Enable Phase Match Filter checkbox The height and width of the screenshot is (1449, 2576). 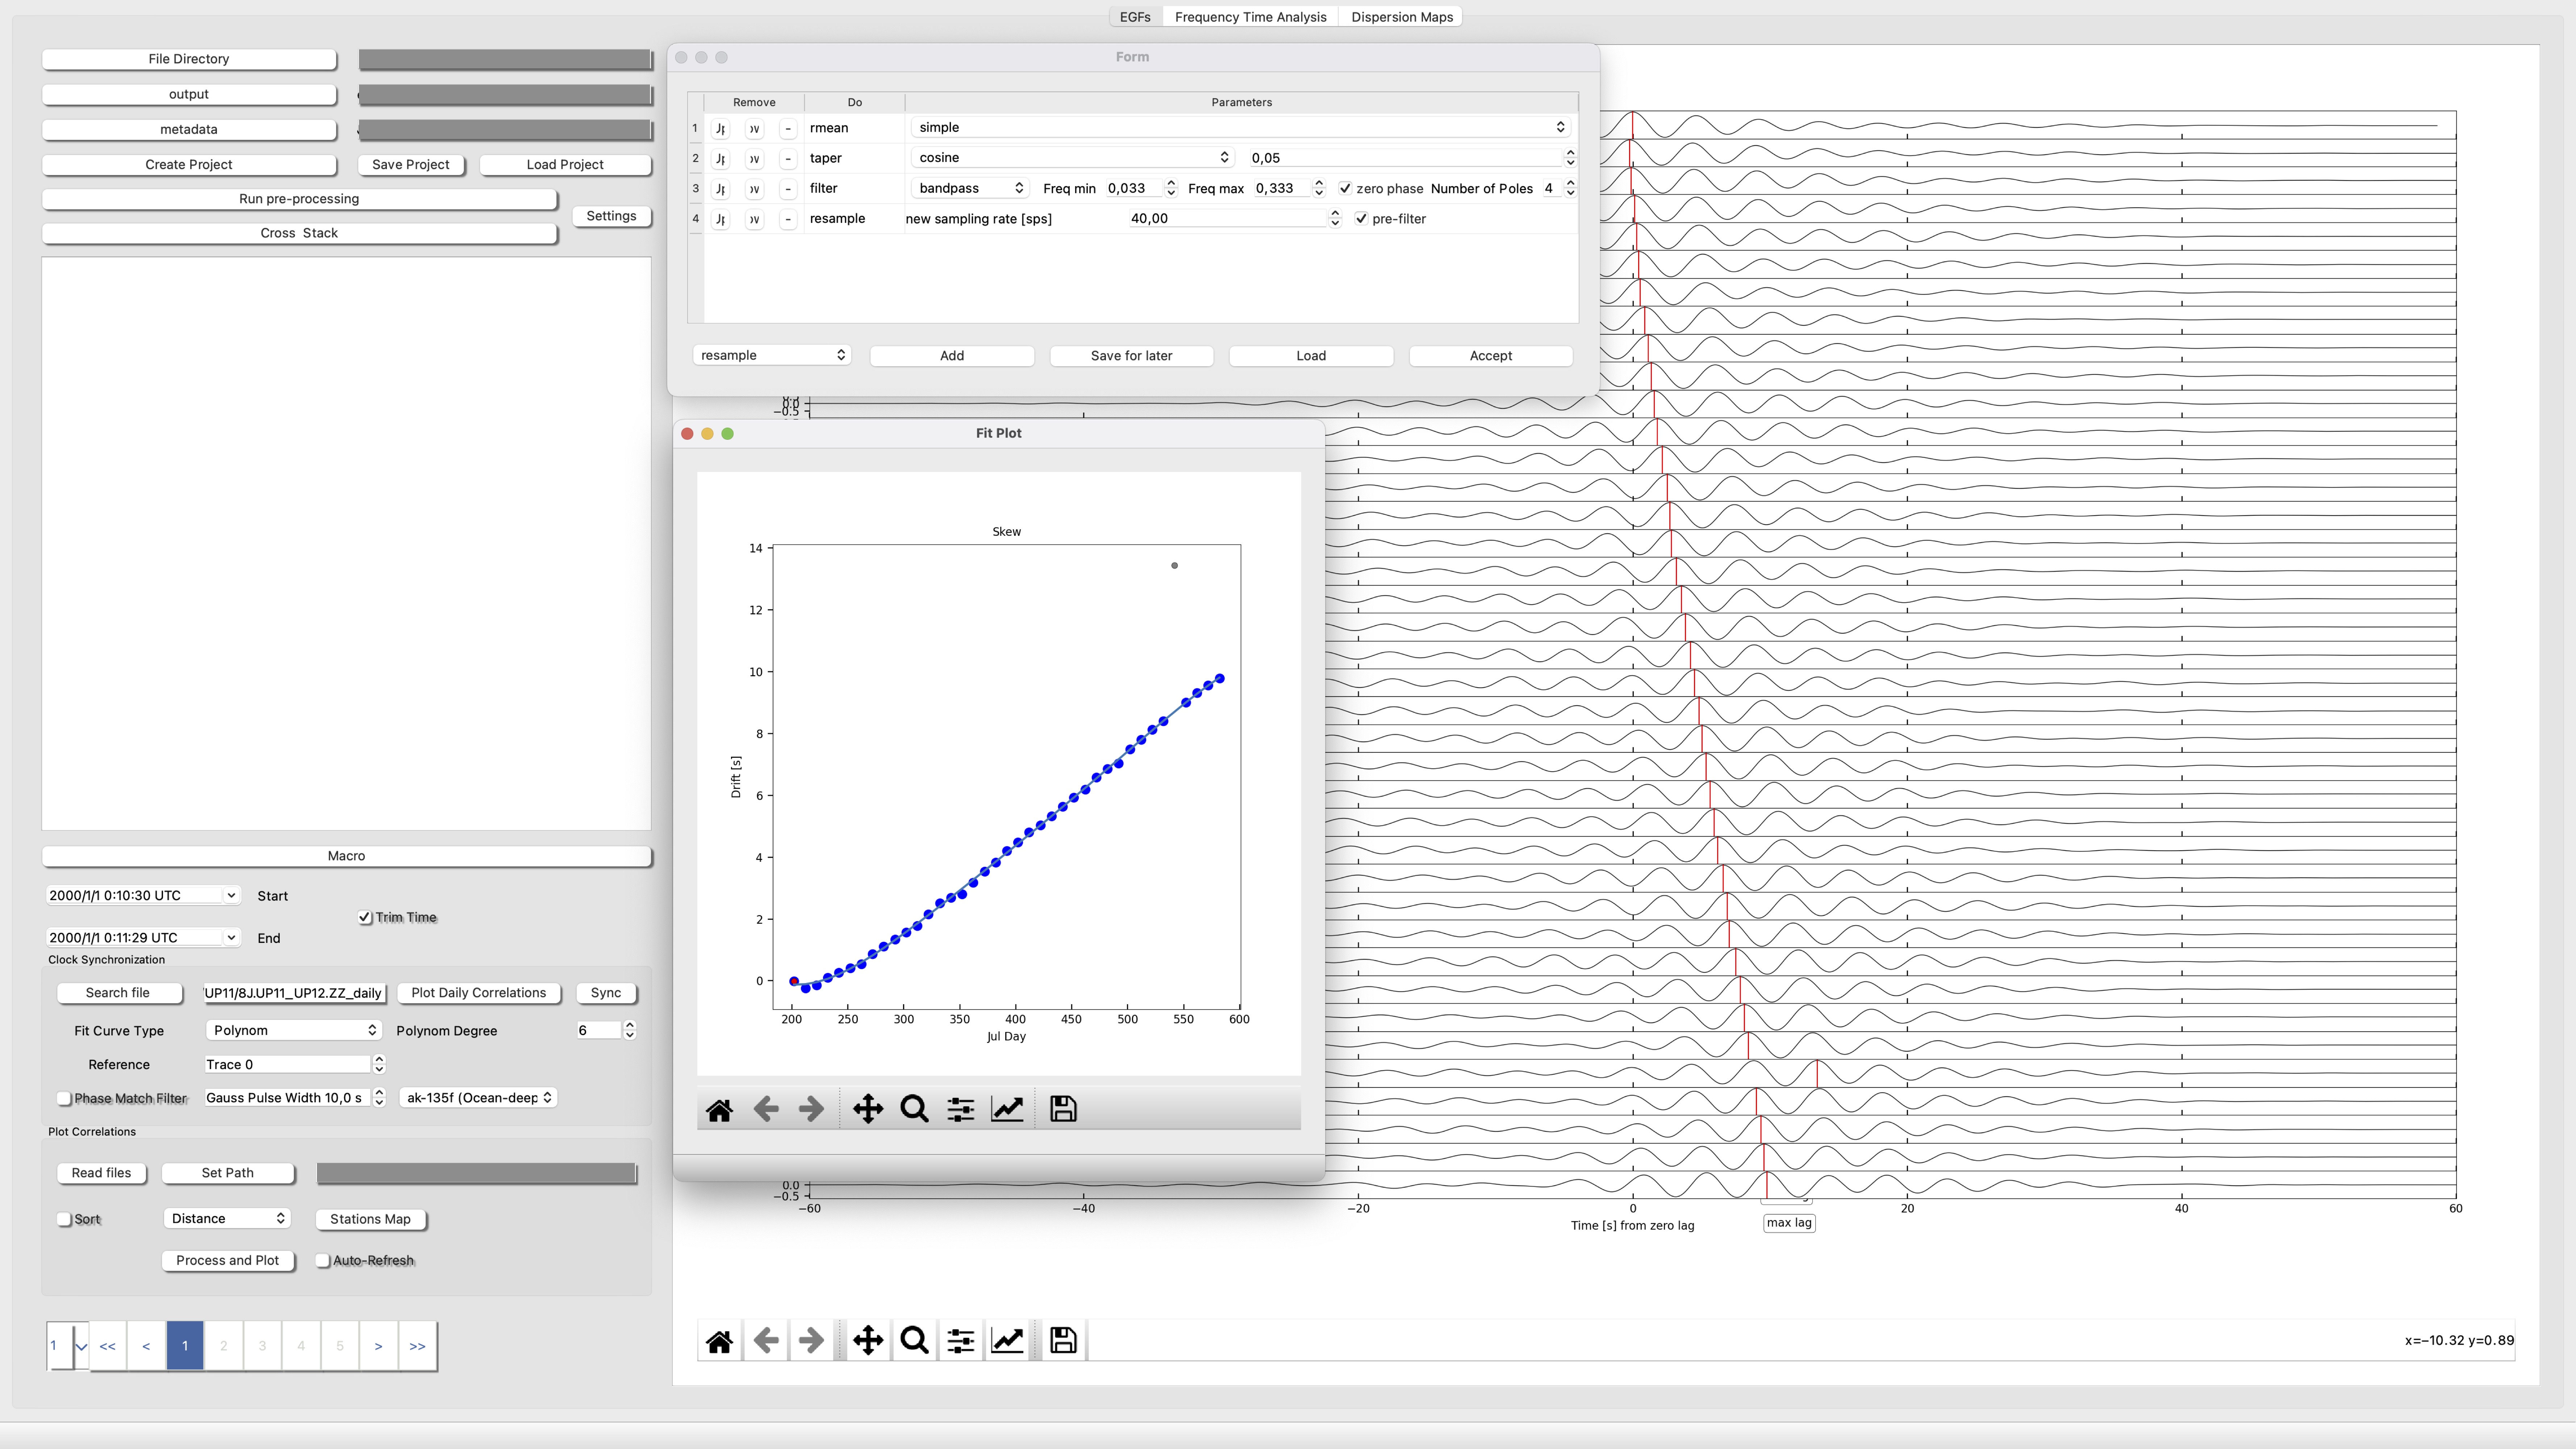click(64, 1098)
